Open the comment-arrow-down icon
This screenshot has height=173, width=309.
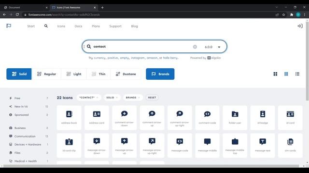tap(125, 118)
